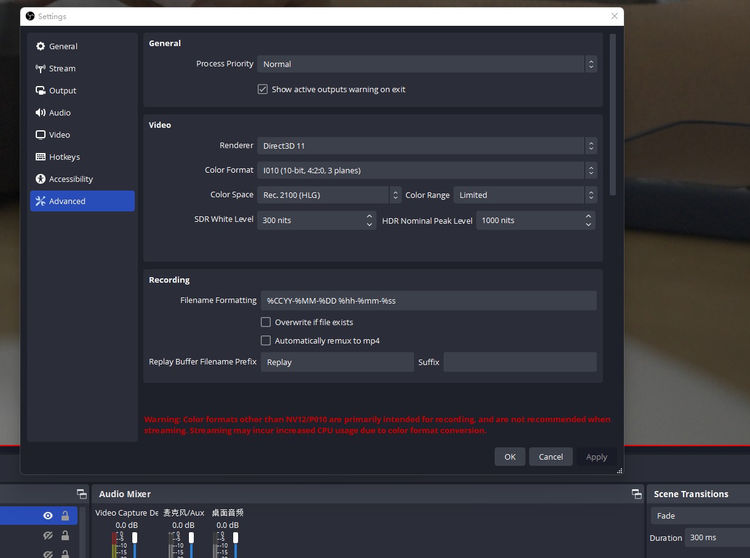Viewport: 750px width, 558px height.
Task: Select the Accessibility sidebar icon
Action: 39,179
